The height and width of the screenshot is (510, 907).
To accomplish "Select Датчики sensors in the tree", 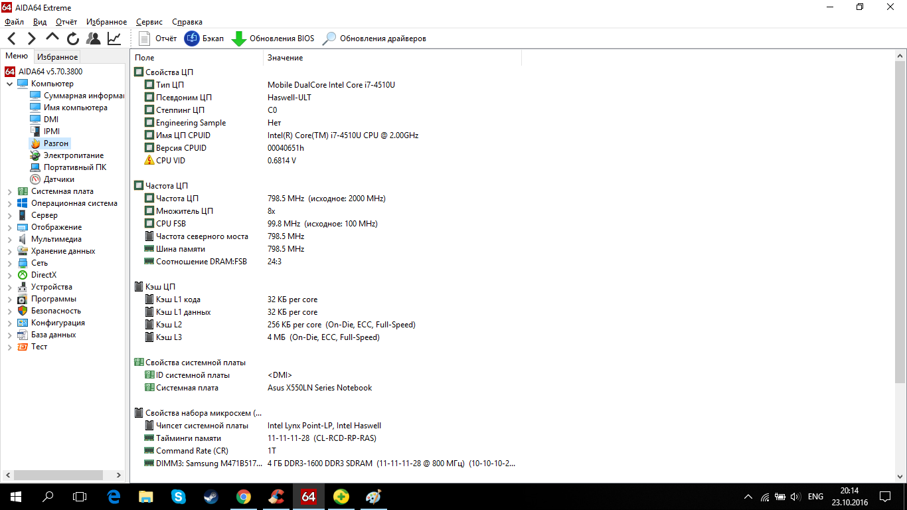I will (x=59, y=179).
